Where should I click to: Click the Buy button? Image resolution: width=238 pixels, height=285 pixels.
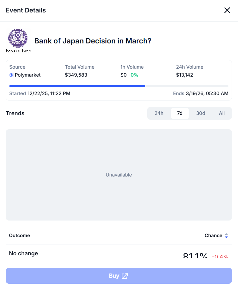click(x=119, y=275)
